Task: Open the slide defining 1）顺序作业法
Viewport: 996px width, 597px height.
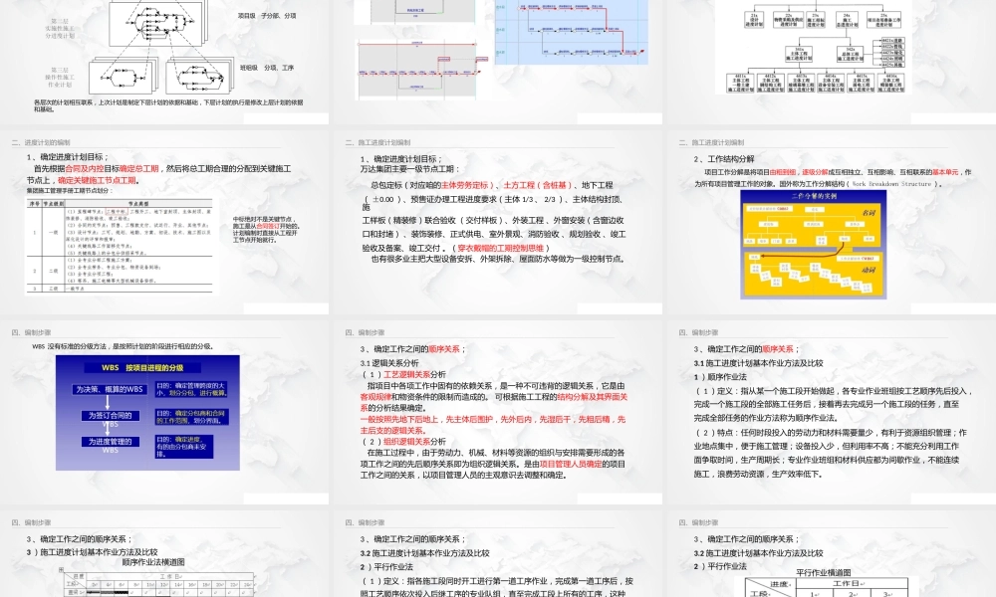Action: (x=832, y=413)
